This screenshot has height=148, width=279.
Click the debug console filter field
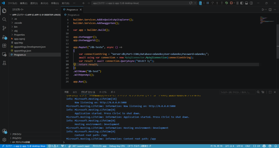(237, 92)
